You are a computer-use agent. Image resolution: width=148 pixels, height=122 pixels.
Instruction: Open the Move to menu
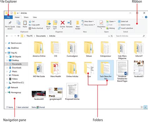(48, 25)
